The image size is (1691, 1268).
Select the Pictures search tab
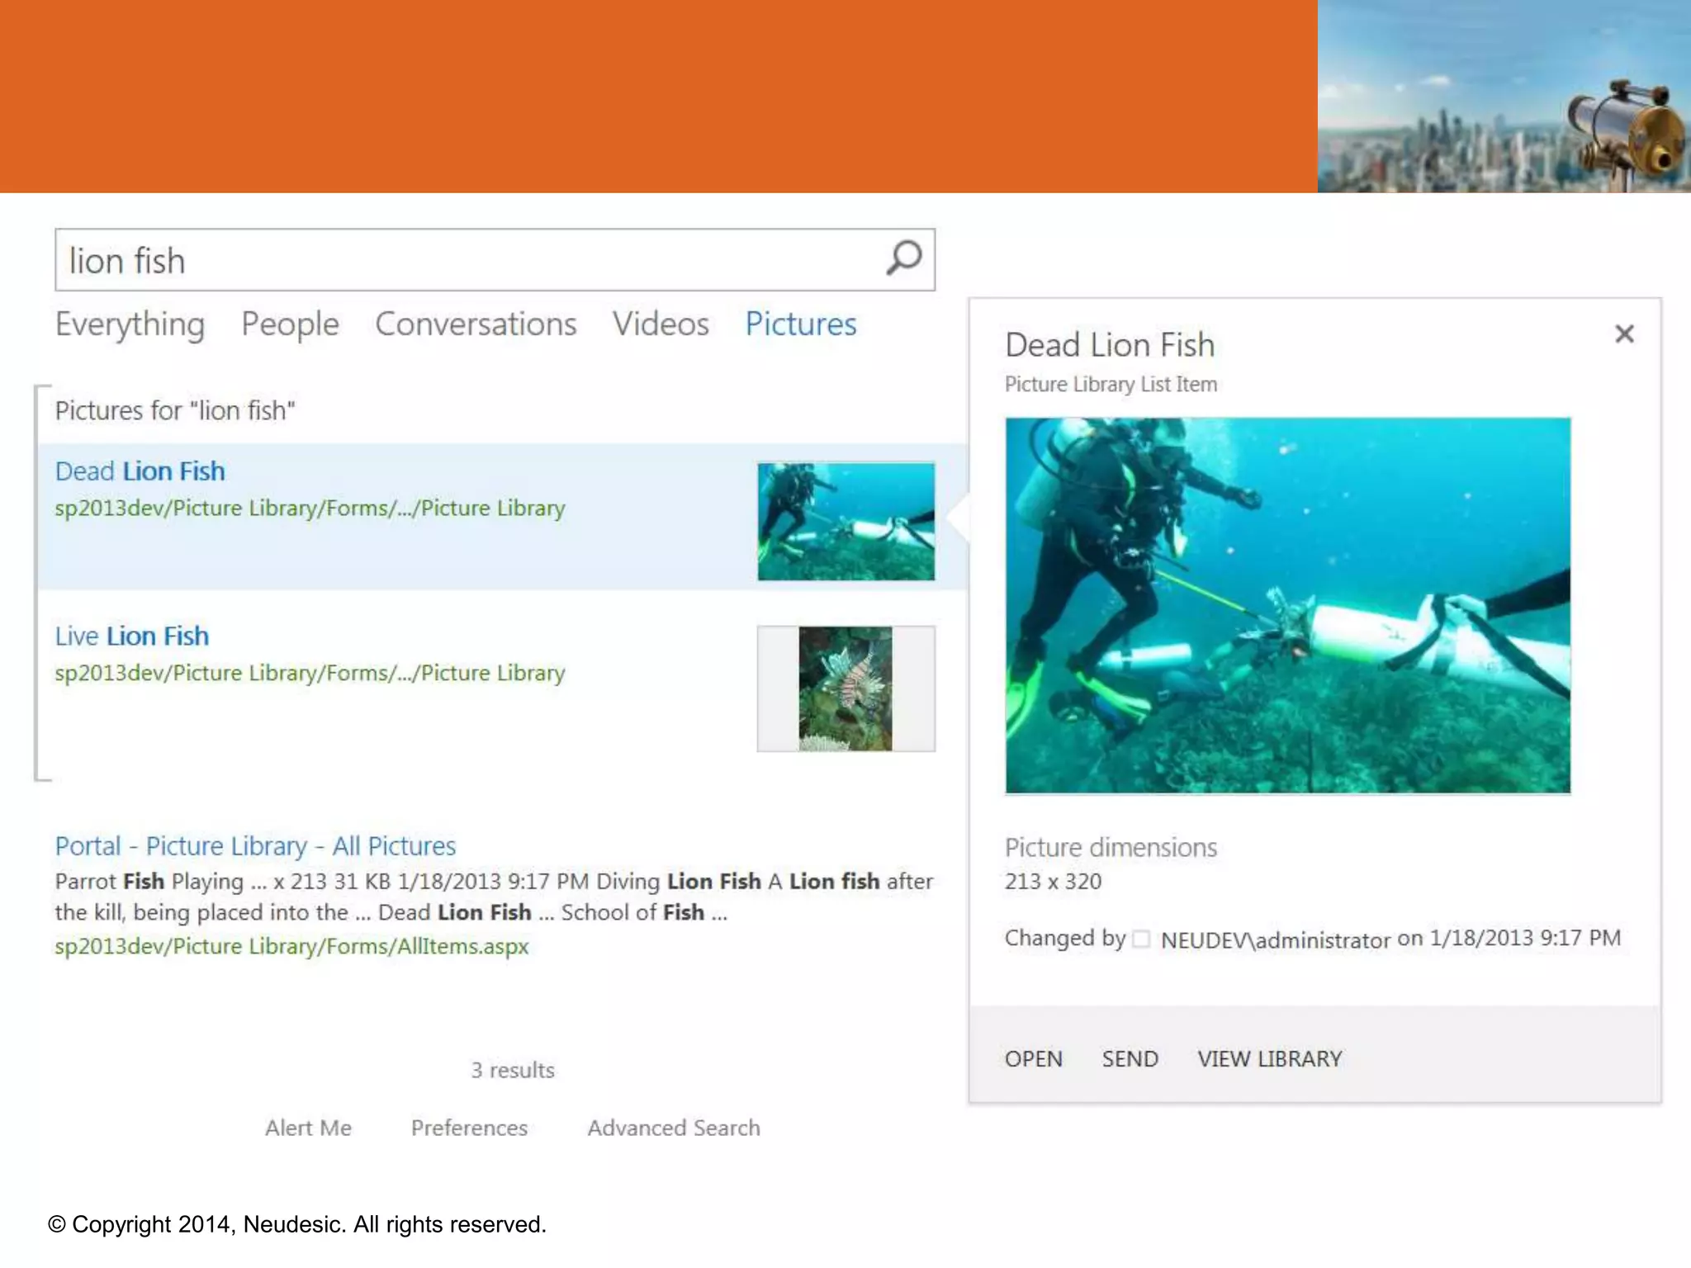[x=800, y=324]
